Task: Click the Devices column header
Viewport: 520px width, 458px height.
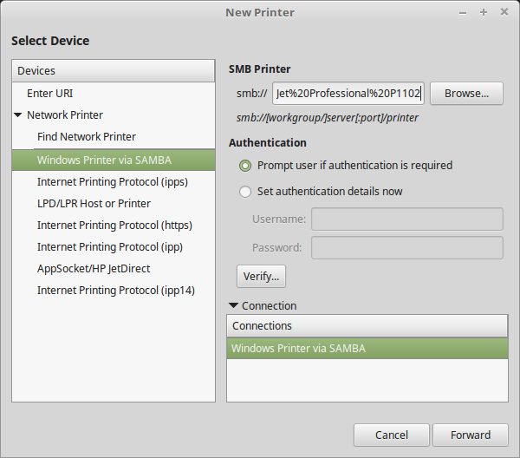Action: [113, 70]
